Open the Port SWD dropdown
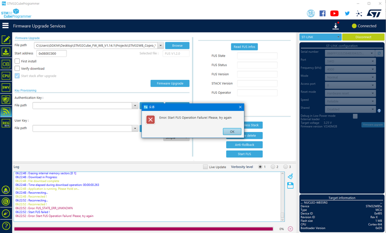Viewport: 386px width, 233px height. [x=350, y=61]
